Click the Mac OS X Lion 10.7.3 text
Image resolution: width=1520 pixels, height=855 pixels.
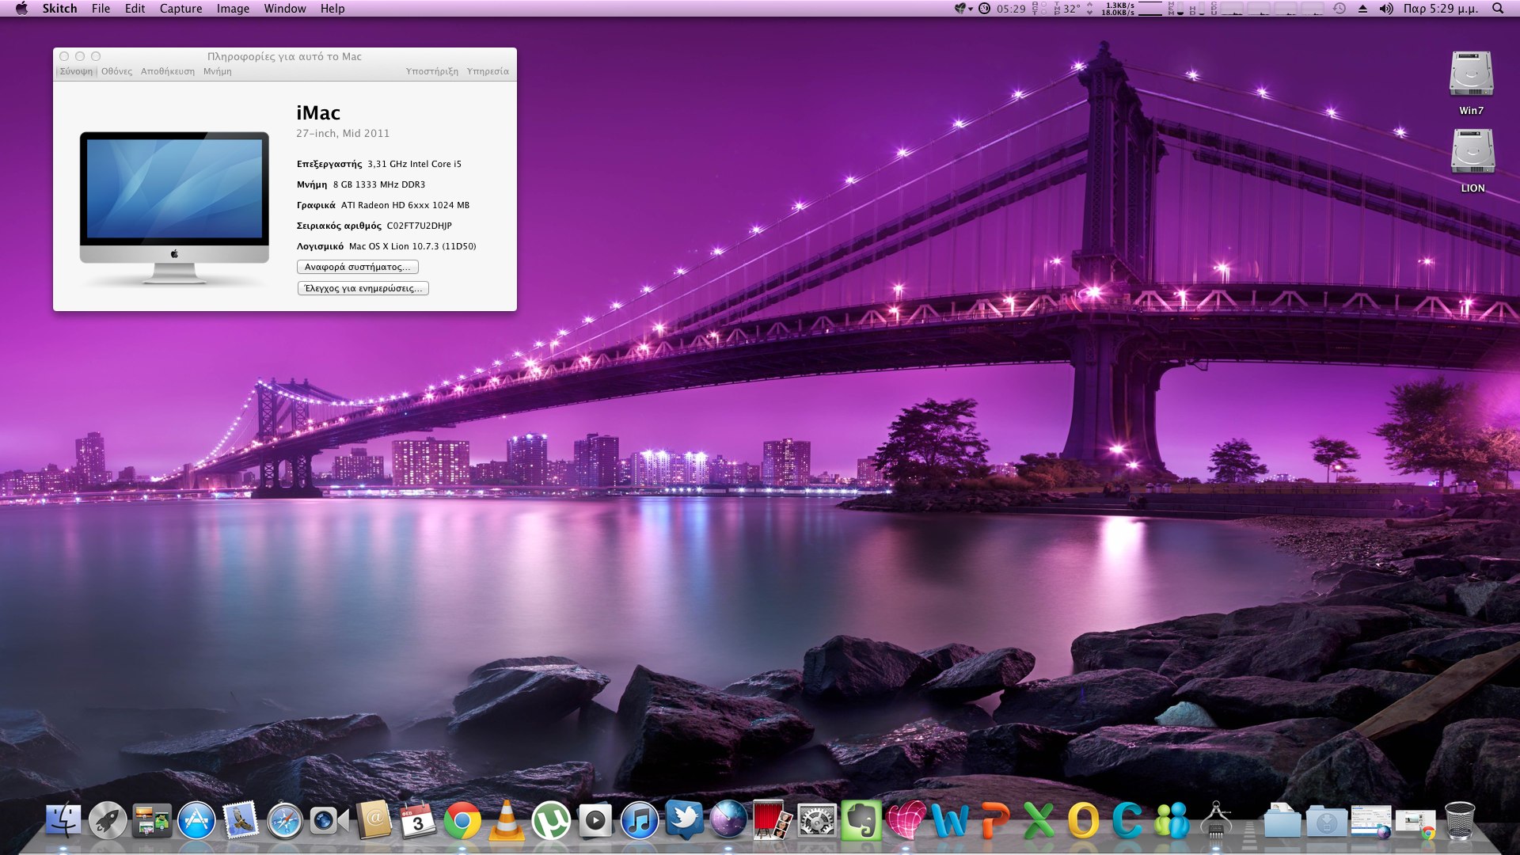pos(412,246)
